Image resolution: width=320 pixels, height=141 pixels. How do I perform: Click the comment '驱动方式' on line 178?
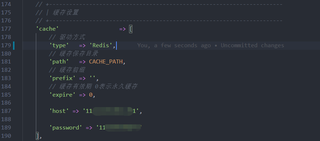[x=72, y=37]
